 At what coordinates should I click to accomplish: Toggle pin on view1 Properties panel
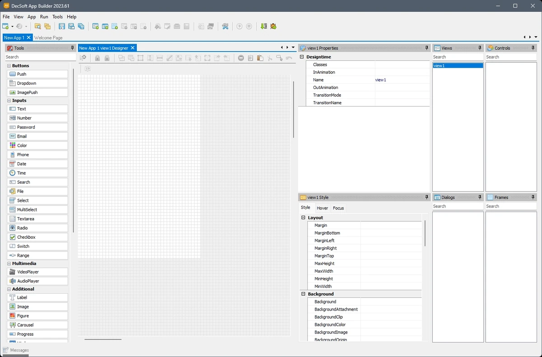pyautogui.click(x=427, y=48)
